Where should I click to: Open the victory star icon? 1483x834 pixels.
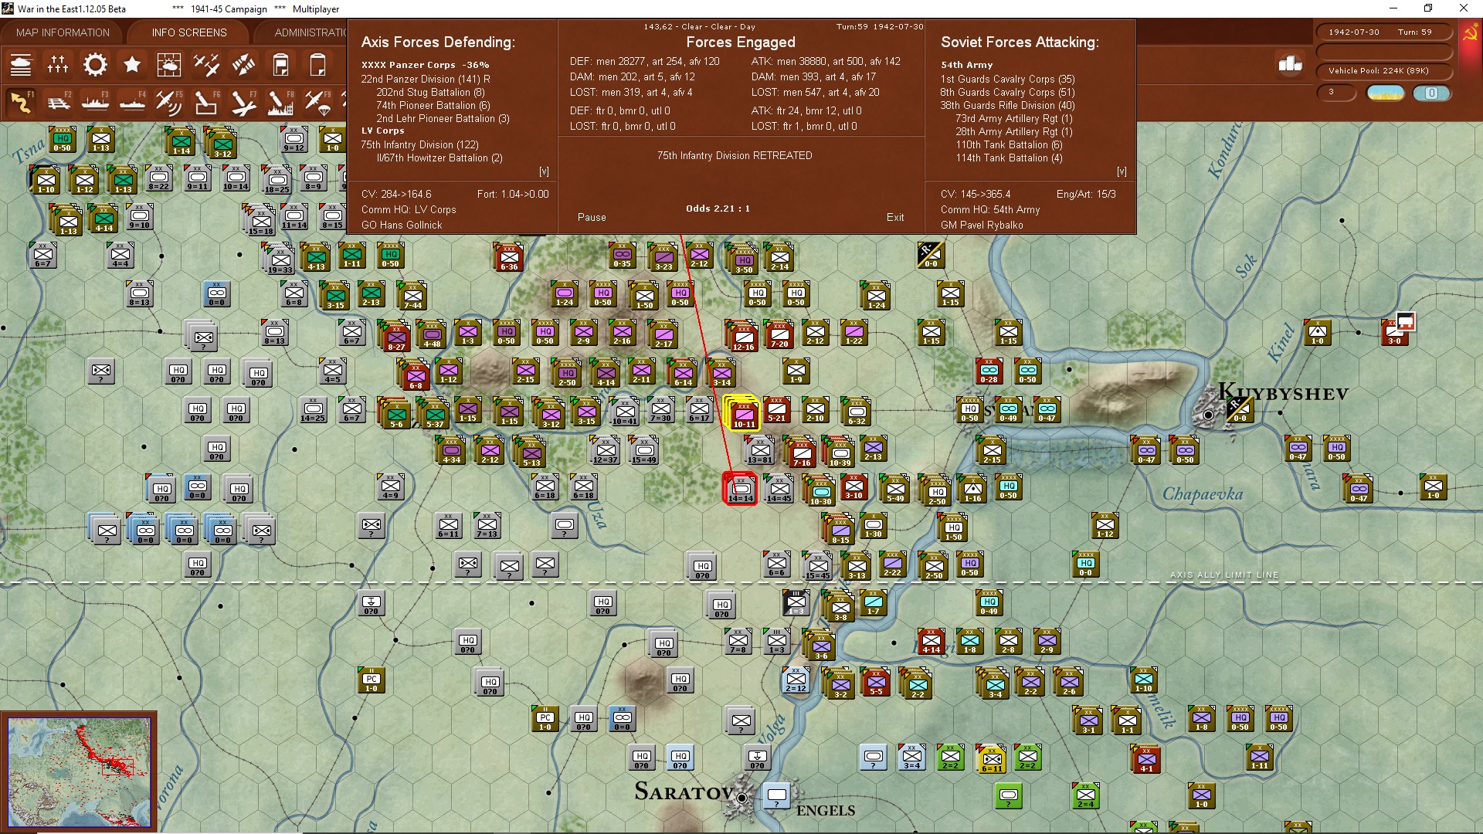tap(132, 65)
